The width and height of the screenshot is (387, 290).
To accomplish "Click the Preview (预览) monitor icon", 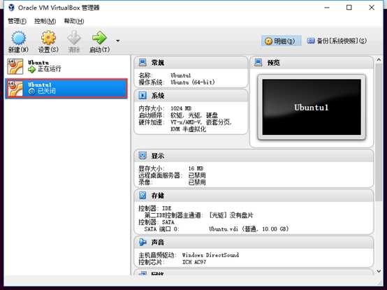I will pos(258,62).
